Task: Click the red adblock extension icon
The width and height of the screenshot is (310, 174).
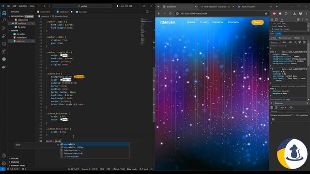Action: [274, 14]
